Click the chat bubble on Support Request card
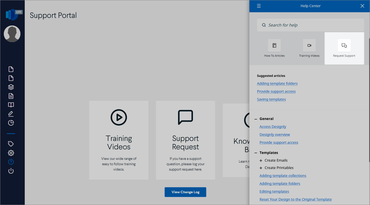 (185, 117)
